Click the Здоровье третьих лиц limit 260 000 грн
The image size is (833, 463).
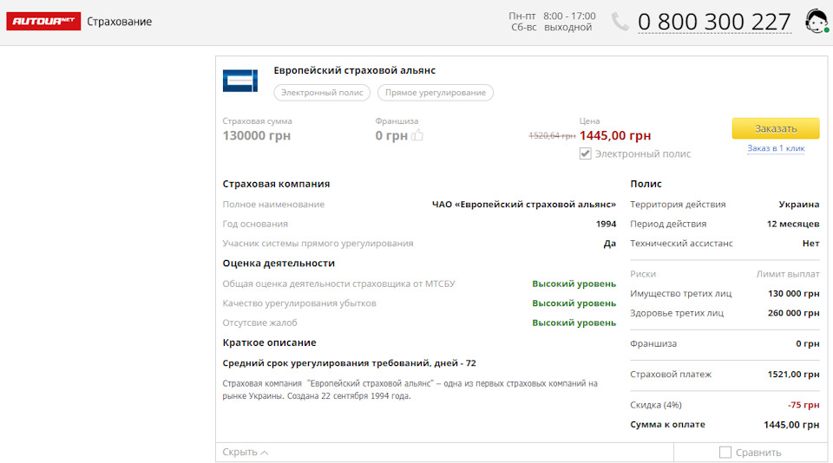[793, 313]
